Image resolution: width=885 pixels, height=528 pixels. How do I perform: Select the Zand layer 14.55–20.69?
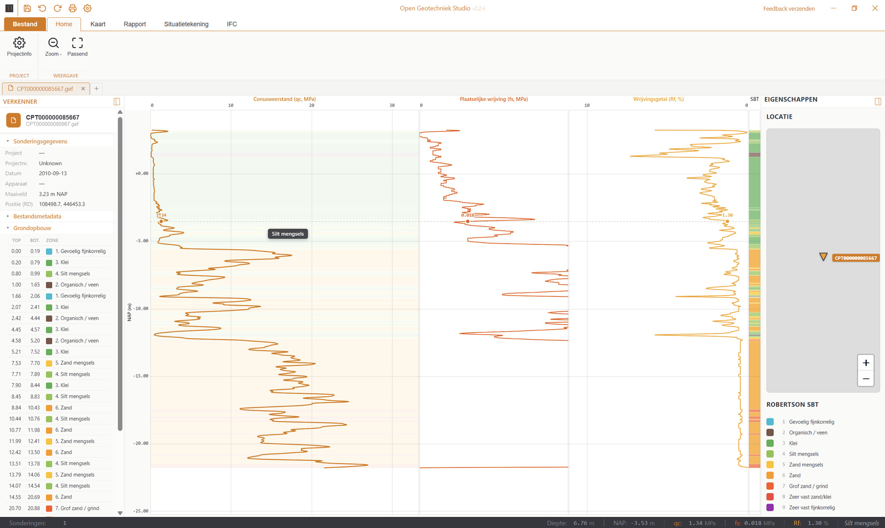[x=58, y=497]
